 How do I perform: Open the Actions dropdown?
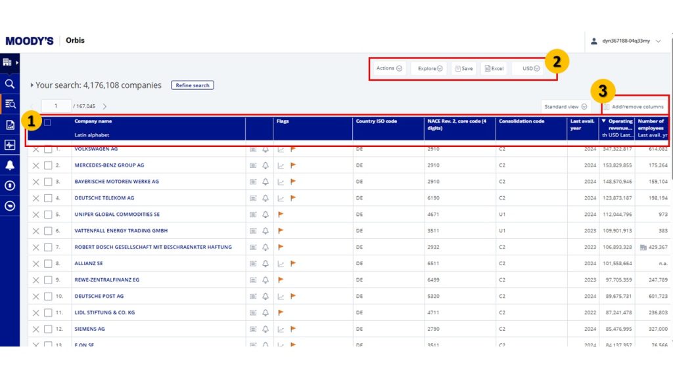click(389, 68)
